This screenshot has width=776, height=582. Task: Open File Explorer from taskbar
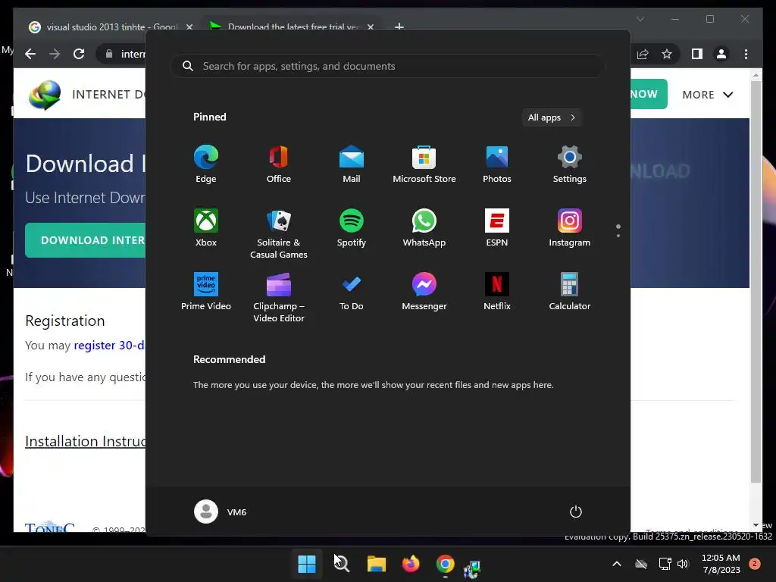[x=376, y=564]
